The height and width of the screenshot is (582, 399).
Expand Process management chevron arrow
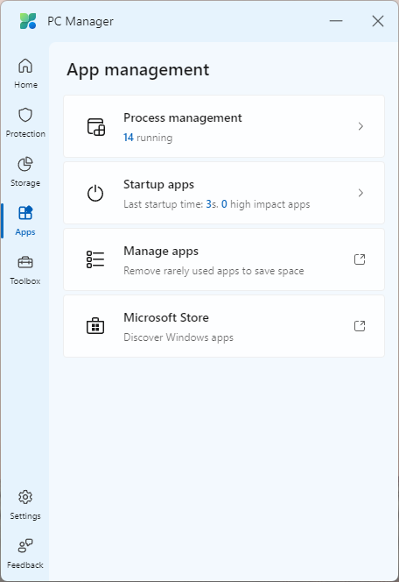click(x=360, y=126)
